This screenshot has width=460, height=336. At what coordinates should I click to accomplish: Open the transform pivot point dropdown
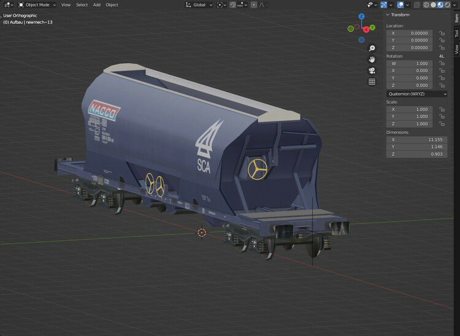221,5
